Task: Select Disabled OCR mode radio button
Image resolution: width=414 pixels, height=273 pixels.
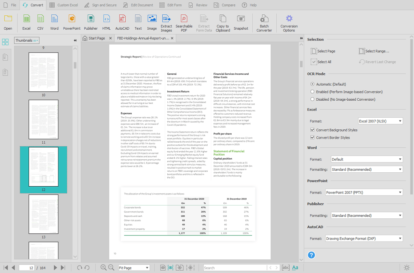Action: (x=312, y=99)
